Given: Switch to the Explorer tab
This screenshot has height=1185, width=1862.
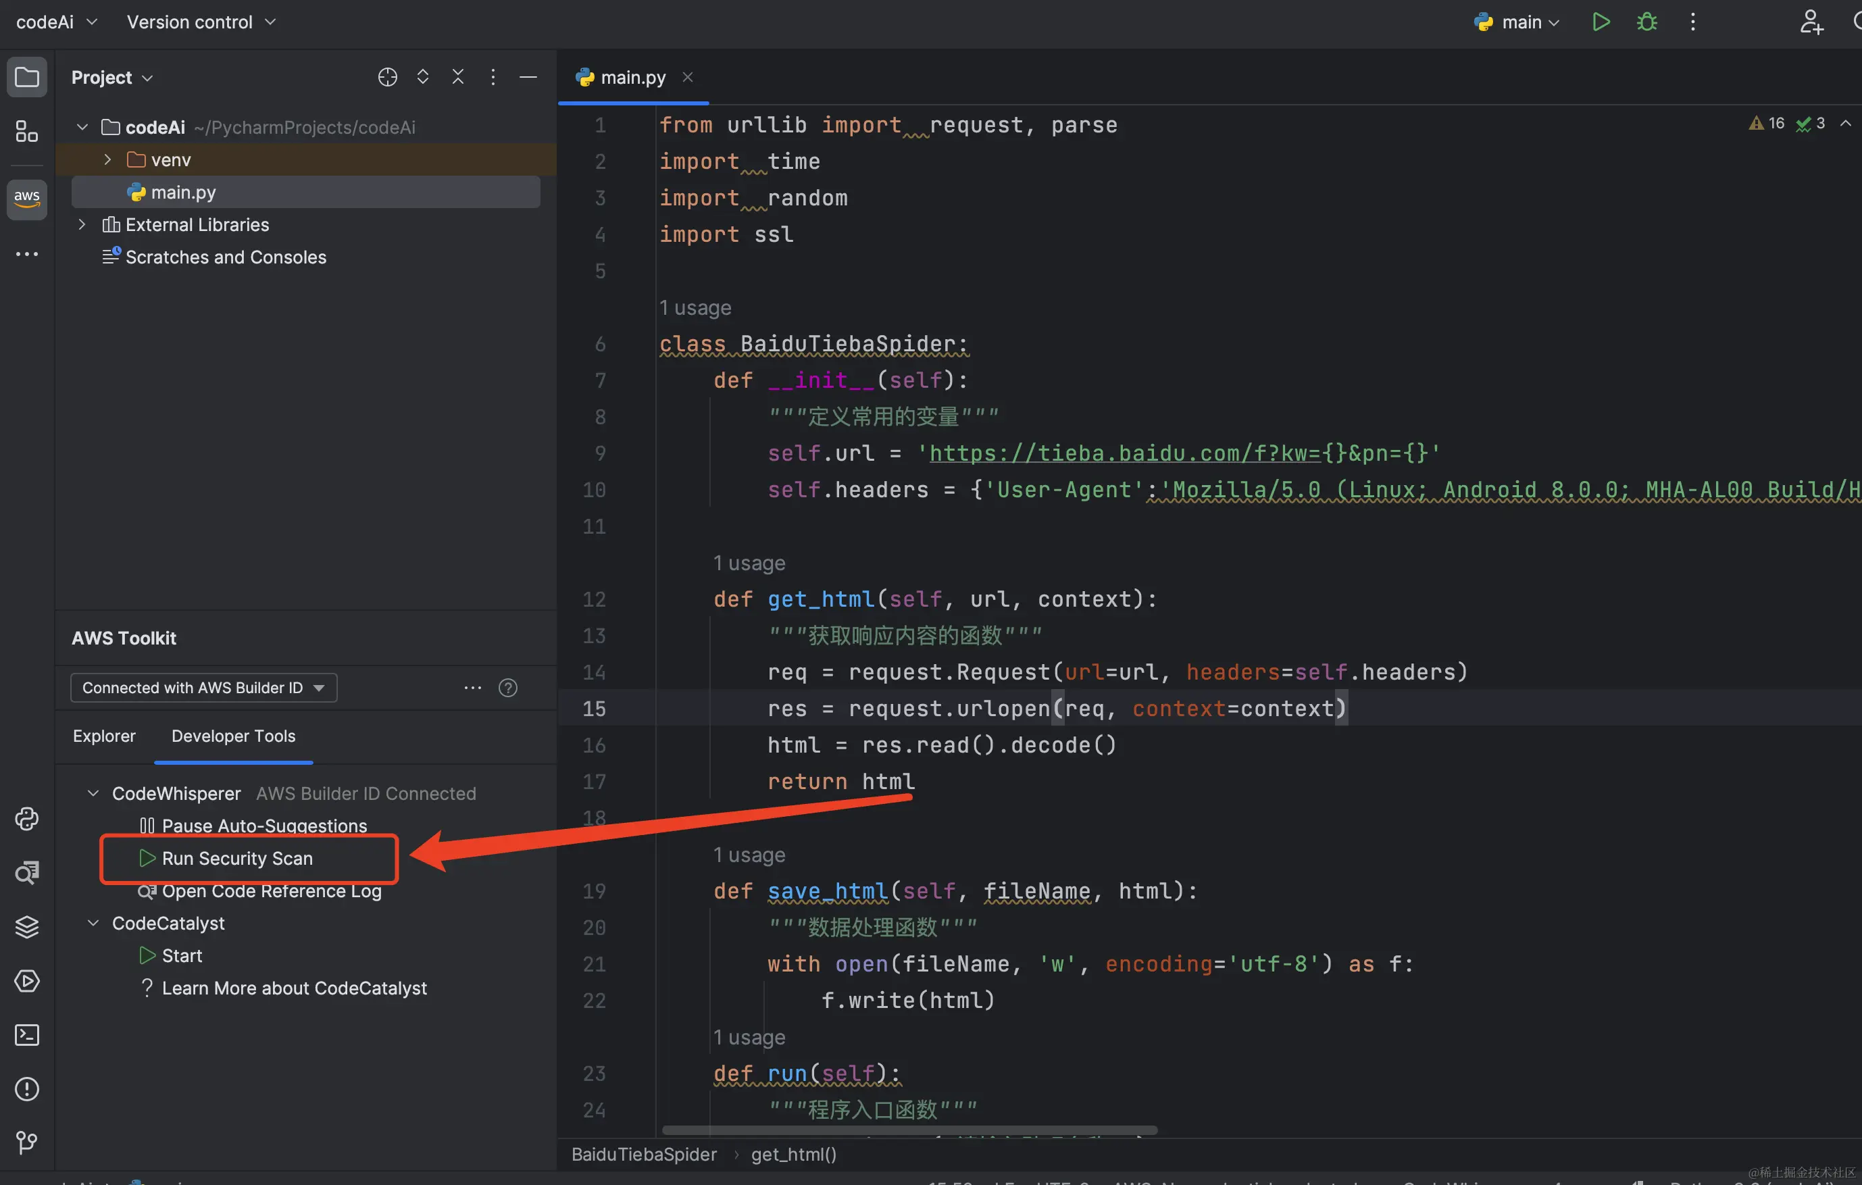Looking at the screenshot, I should coord(103,736).
